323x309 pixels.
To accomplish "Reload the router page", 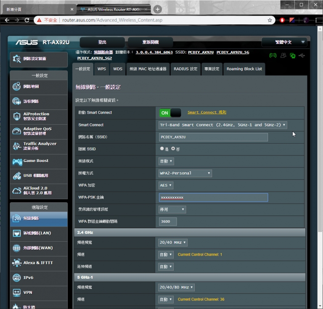I will click(x=27, y=20).
